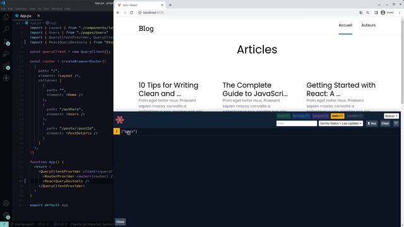Click the Blog site title
The height and width of the screenshot is (227, 404).
tap(146, 28)
